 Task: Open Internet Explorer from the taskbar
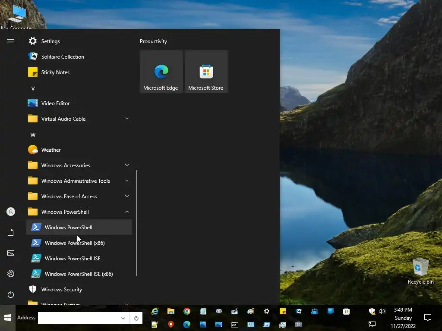[155, 311]
